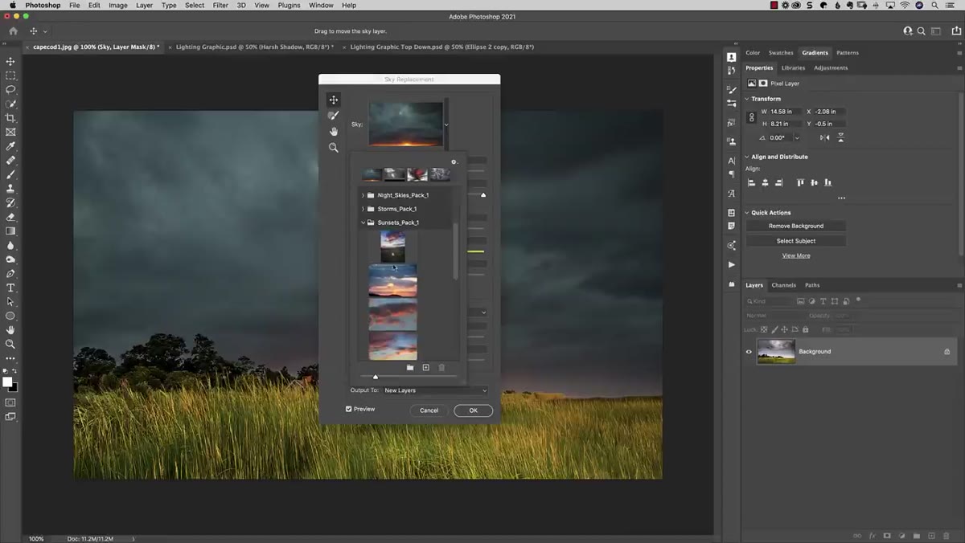This screenshot has width=965, height=543.
Task: Delete selected sky with trash icon
Action: pos(441,367)
